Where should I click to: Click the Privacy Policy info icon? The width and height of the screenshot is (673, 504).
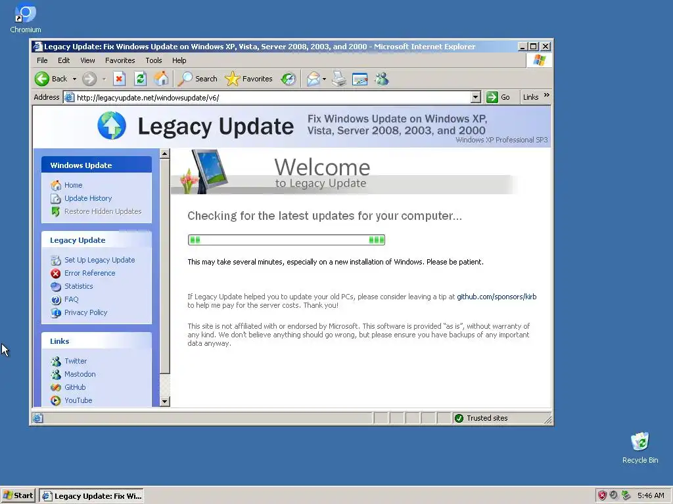(x=56, y=312)
